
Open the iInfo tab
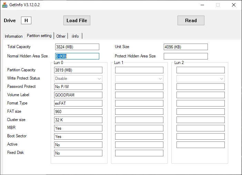point(75,36)
